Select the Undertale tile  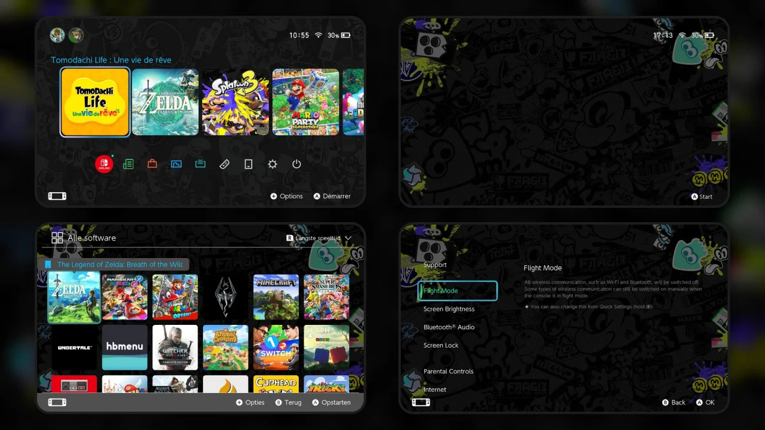74,348
